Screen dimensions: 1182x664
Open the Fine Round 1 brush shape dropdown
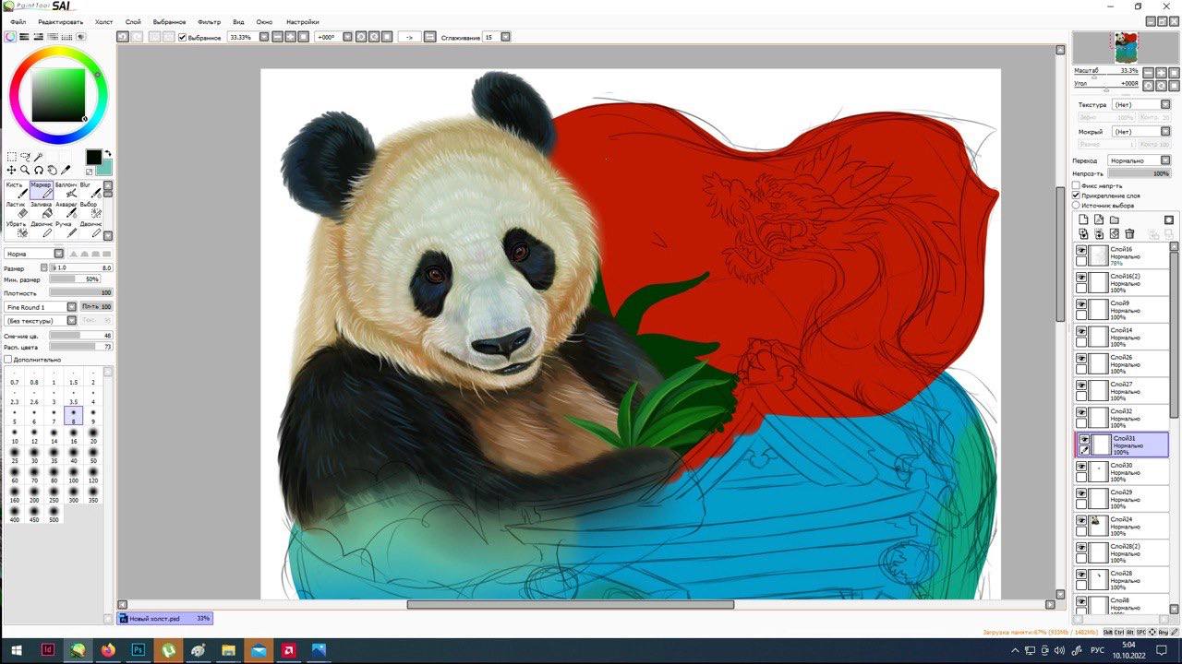pyautogui.click(x=41, y=307)
